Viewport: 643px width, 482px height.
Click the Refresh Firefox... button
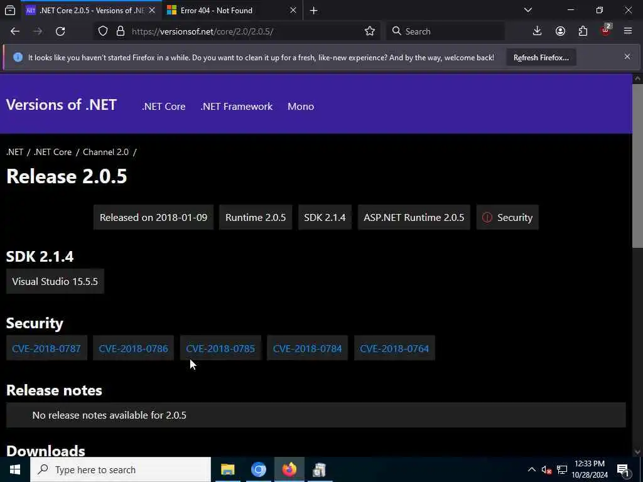click(541, 57)
